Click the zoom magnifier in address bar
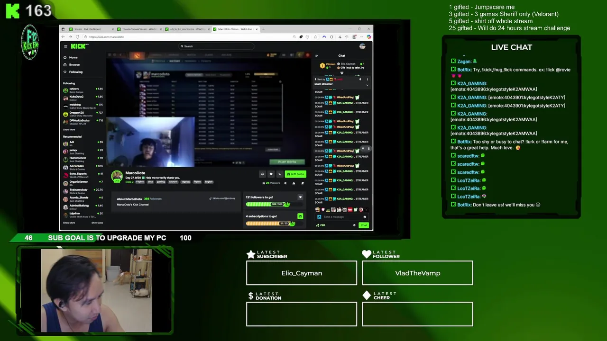This screenshot has width=607, height=341. tap(294, 37)
